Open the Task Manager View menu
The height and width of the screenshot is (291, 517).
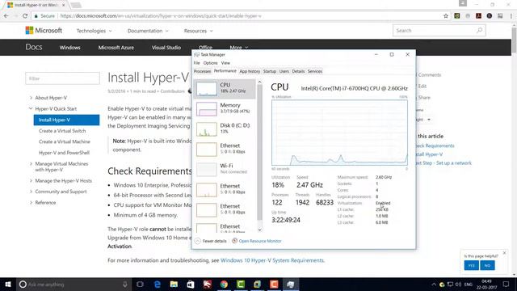(x=225, y=63)
